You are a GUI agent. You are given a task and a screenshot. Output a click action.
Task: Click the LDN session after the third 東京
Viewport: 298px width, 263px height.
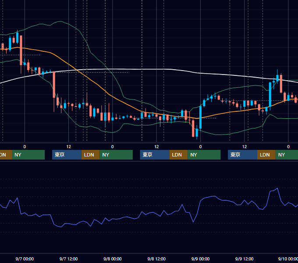point(266,155)
